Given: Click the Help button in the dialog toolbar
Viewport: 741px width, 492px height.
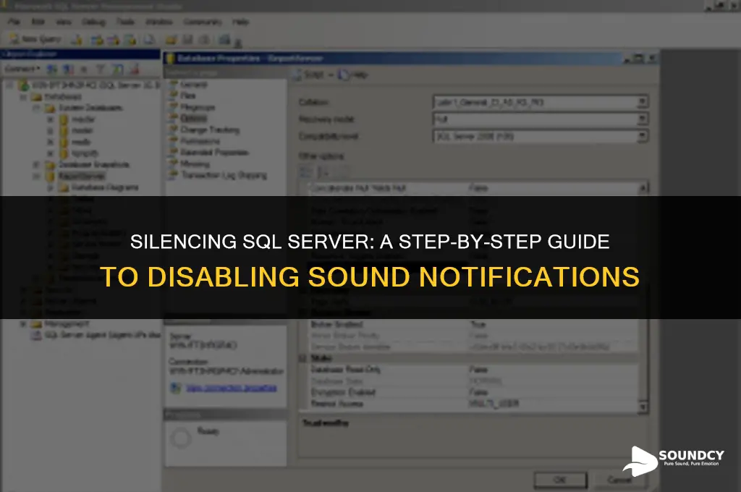Looking at the screenshot, I should [x=353, y=75].
